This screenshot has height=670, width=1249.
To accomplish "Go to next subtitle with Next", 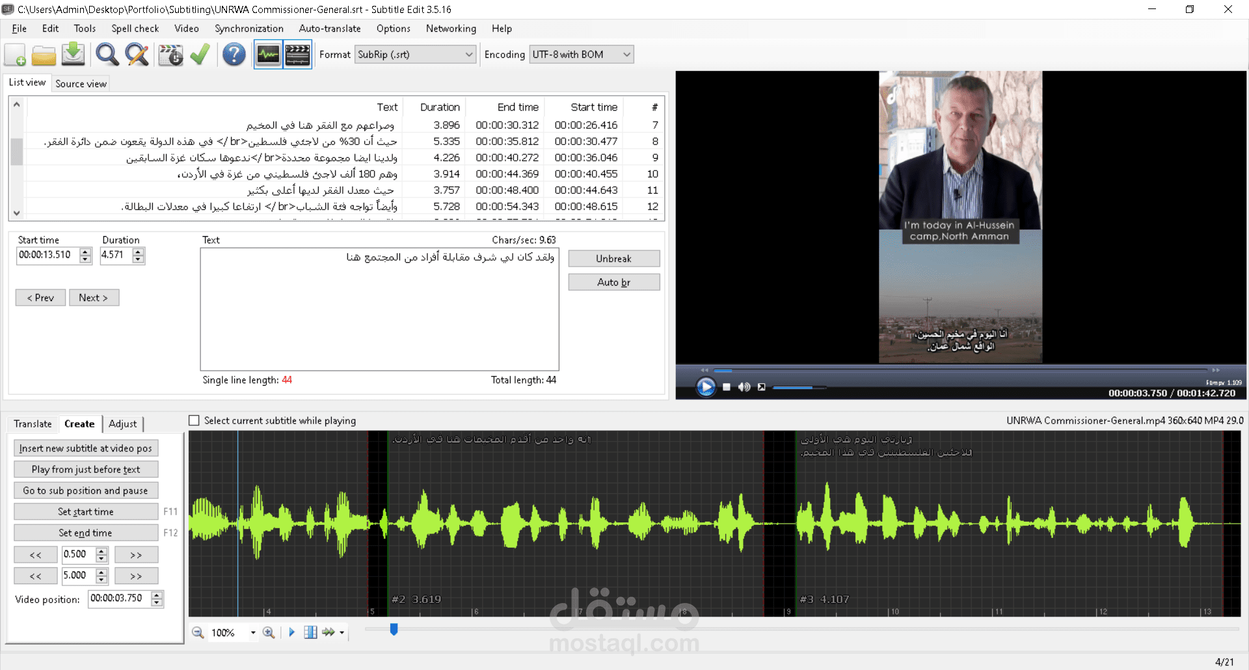I will (94, 298).
